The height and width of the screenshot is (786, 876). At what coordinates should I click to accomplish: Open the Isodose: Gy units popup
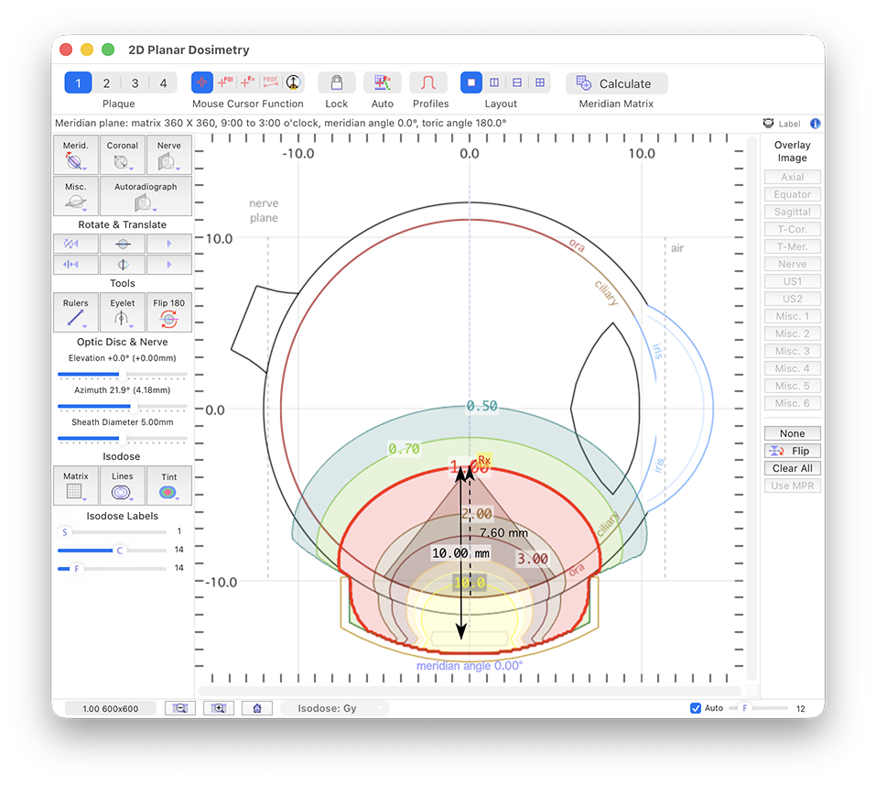[334, 708]
